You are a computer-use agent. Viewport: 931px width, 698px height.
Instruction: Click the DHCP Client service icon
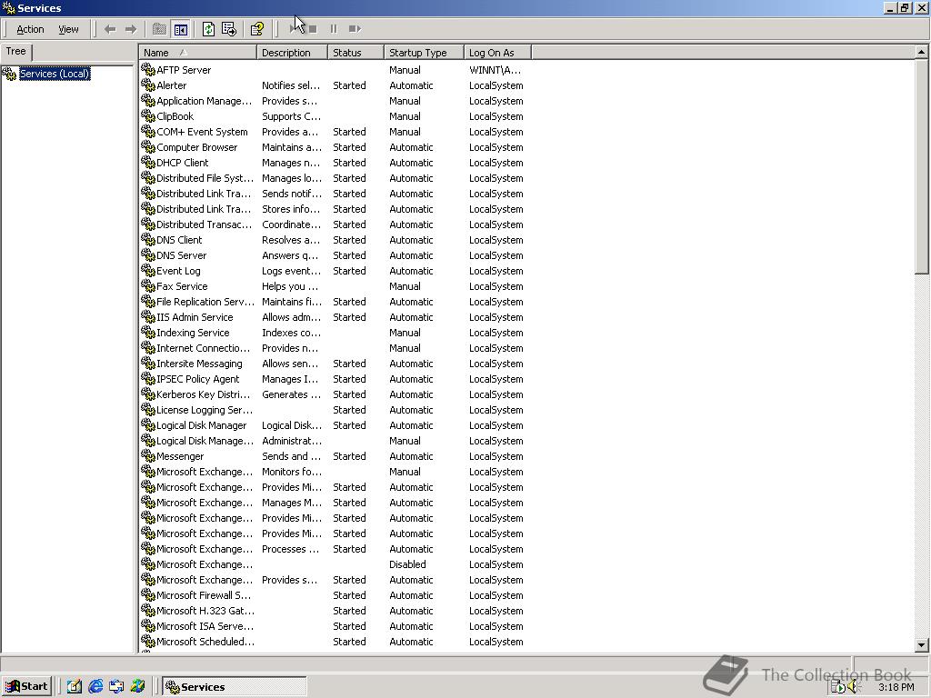tap(148, 162)
